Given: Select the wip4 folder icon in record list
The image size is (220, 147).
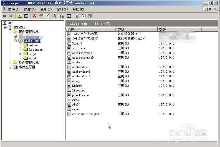Looking at the screenshot, I should (x=69, y=109).
